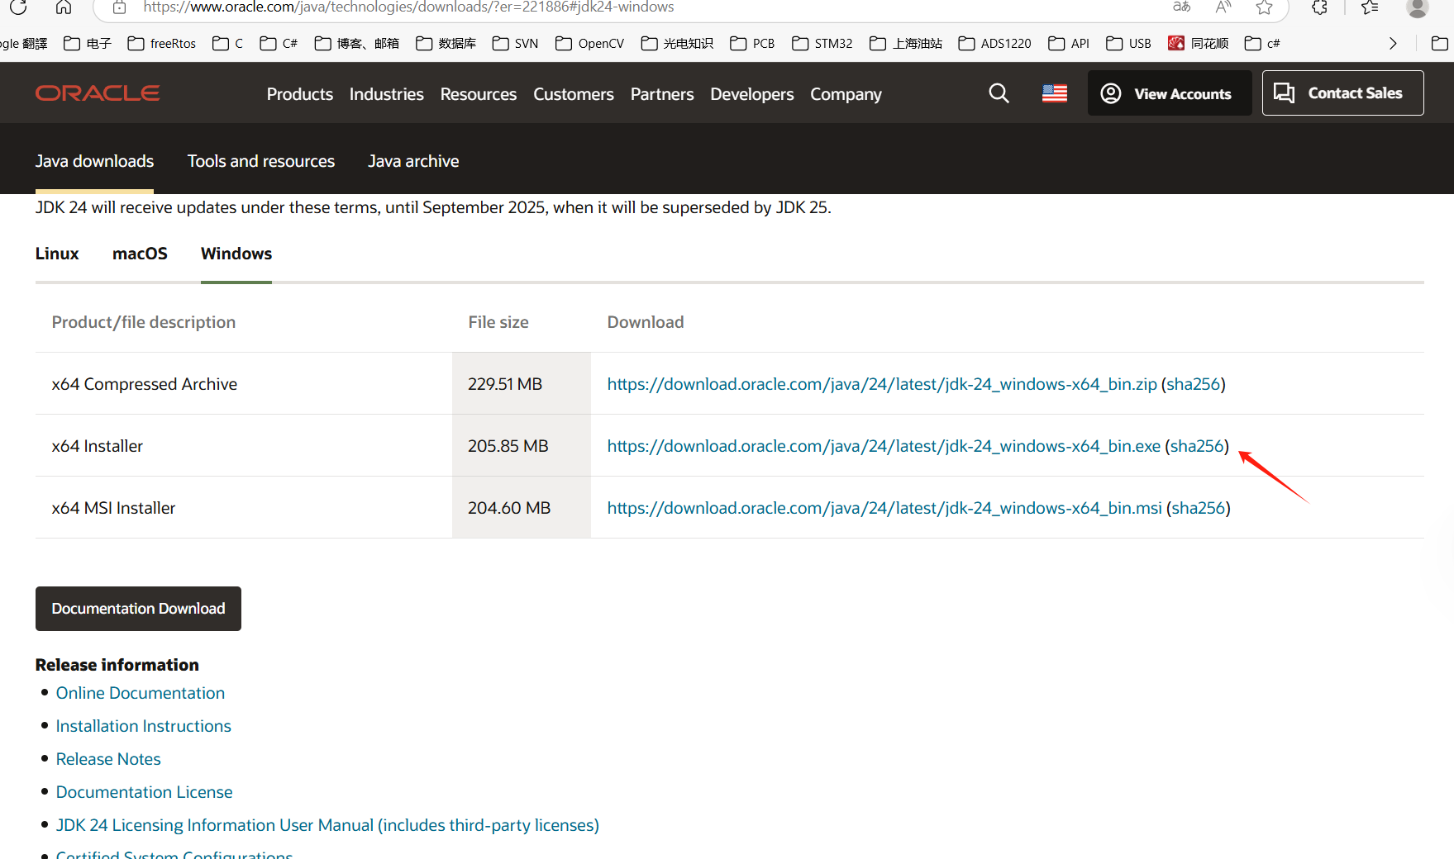
Task: Open the Industries menu
Action: [387, 94]
